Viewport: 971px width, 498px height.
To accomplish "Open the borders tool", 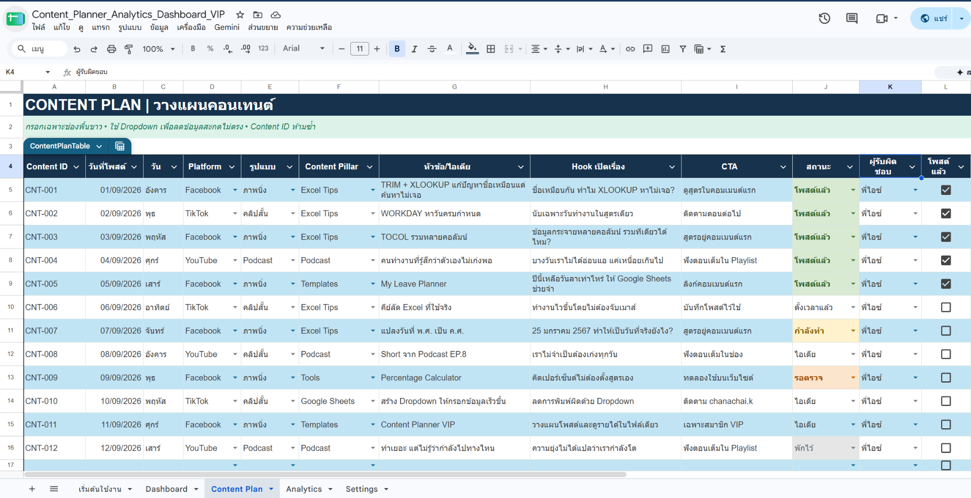I will point(491,49).
